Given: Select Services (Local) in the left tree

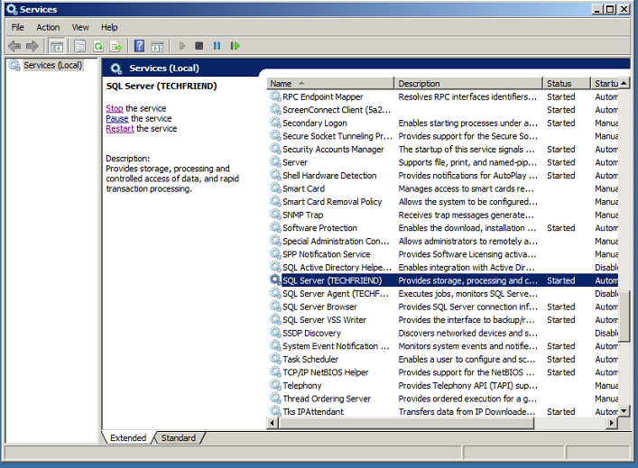Looking at the screenshot, I should tap(52, 65).
